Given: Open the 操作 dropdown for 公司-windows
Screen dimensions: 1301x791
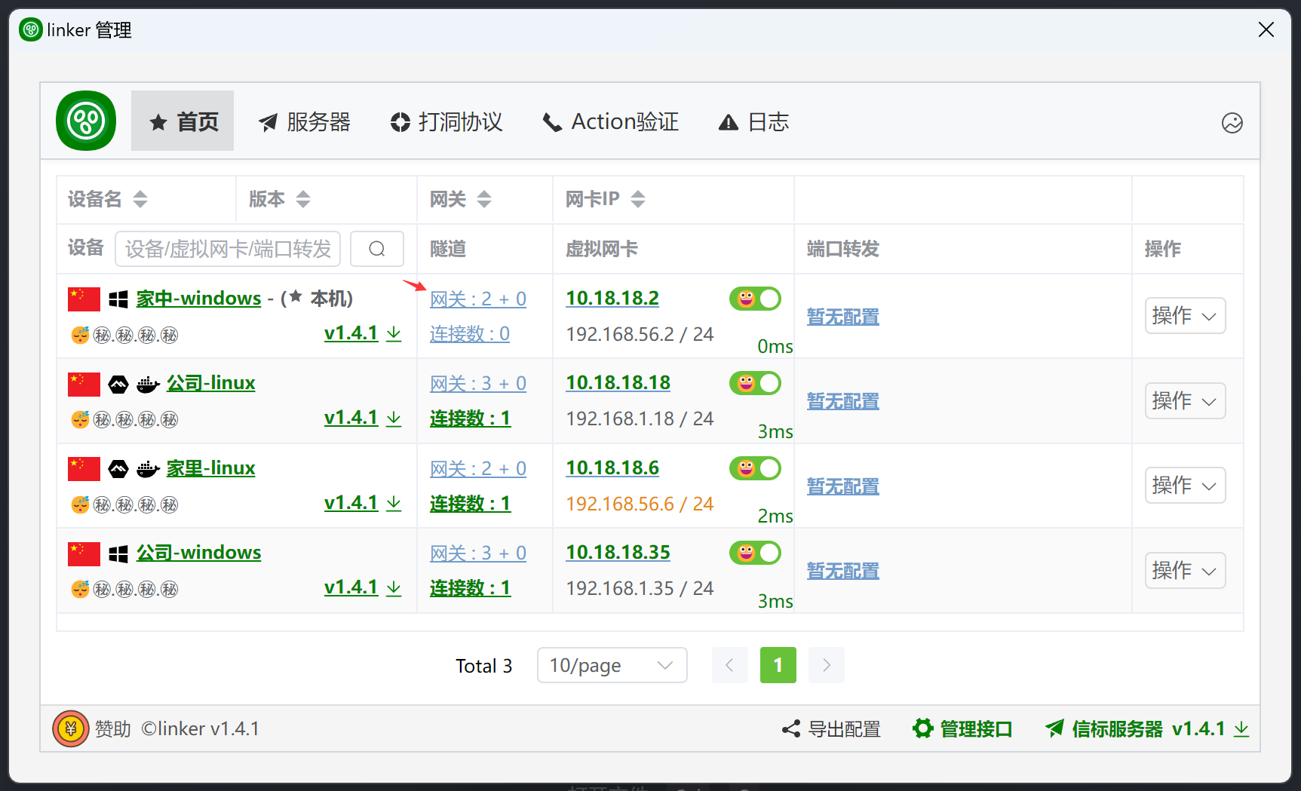Looking at the screenshot, I should (1185, 570).
